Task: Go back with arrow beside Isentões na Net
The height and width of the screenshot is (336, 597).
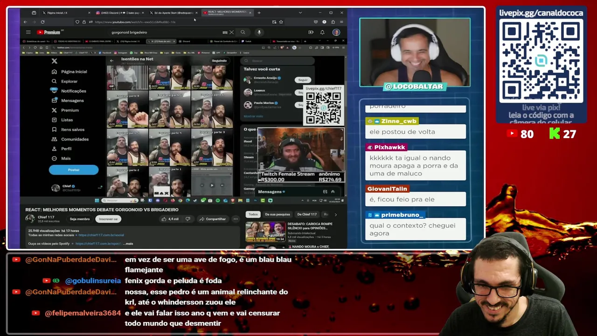Action: [x=111, y=61]
